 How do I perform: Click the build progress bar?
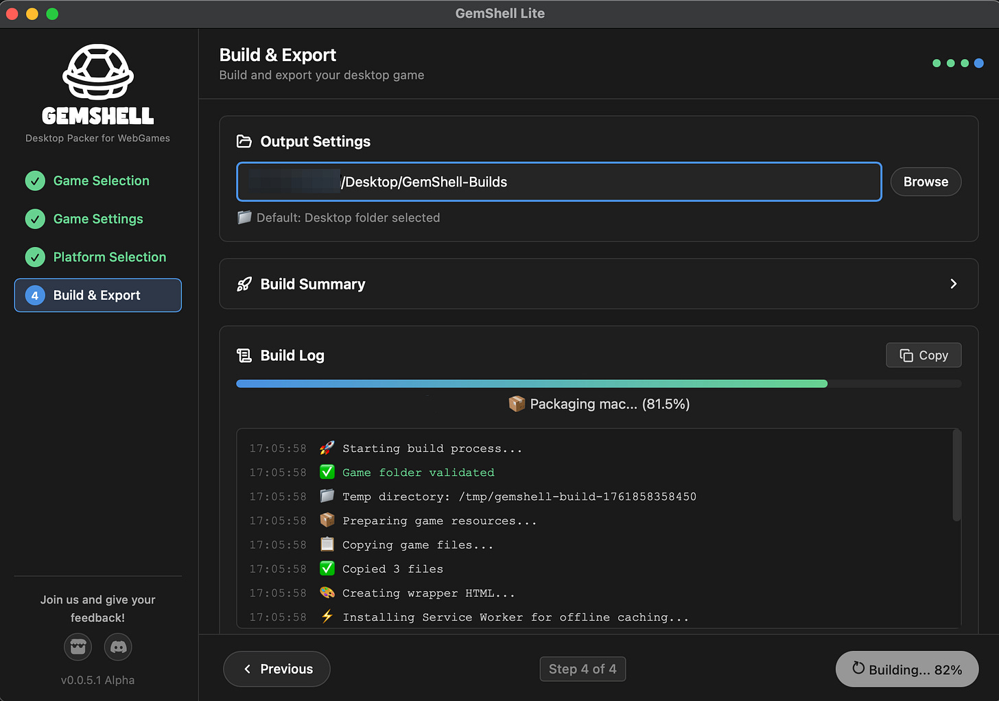pos(598,384)
